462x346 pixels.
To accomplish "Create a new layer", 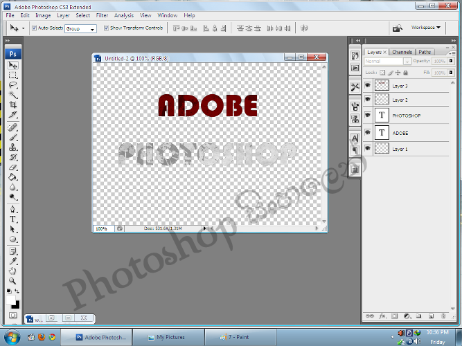I will pyautogui.click(x=431, y=316).
